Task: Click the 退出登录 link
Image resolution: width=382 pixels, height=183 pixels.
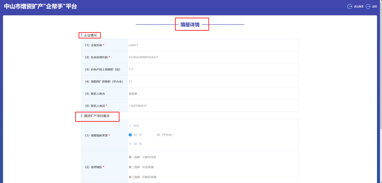Action: point(359,7)
